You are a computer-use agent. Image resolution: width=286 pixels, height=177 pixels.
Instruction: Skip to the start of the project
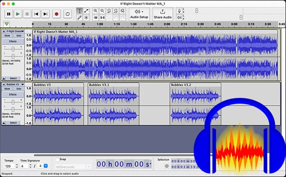point(36,14)
